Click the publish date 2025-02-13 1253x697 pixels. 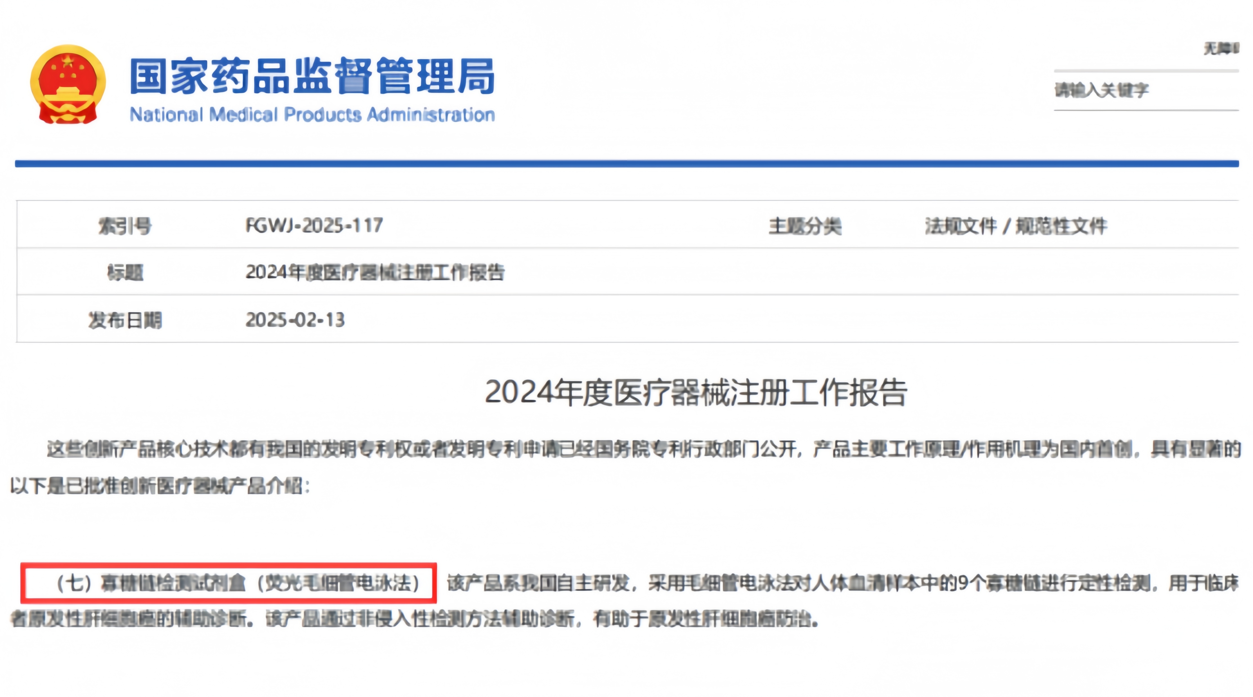click(295, 320)
